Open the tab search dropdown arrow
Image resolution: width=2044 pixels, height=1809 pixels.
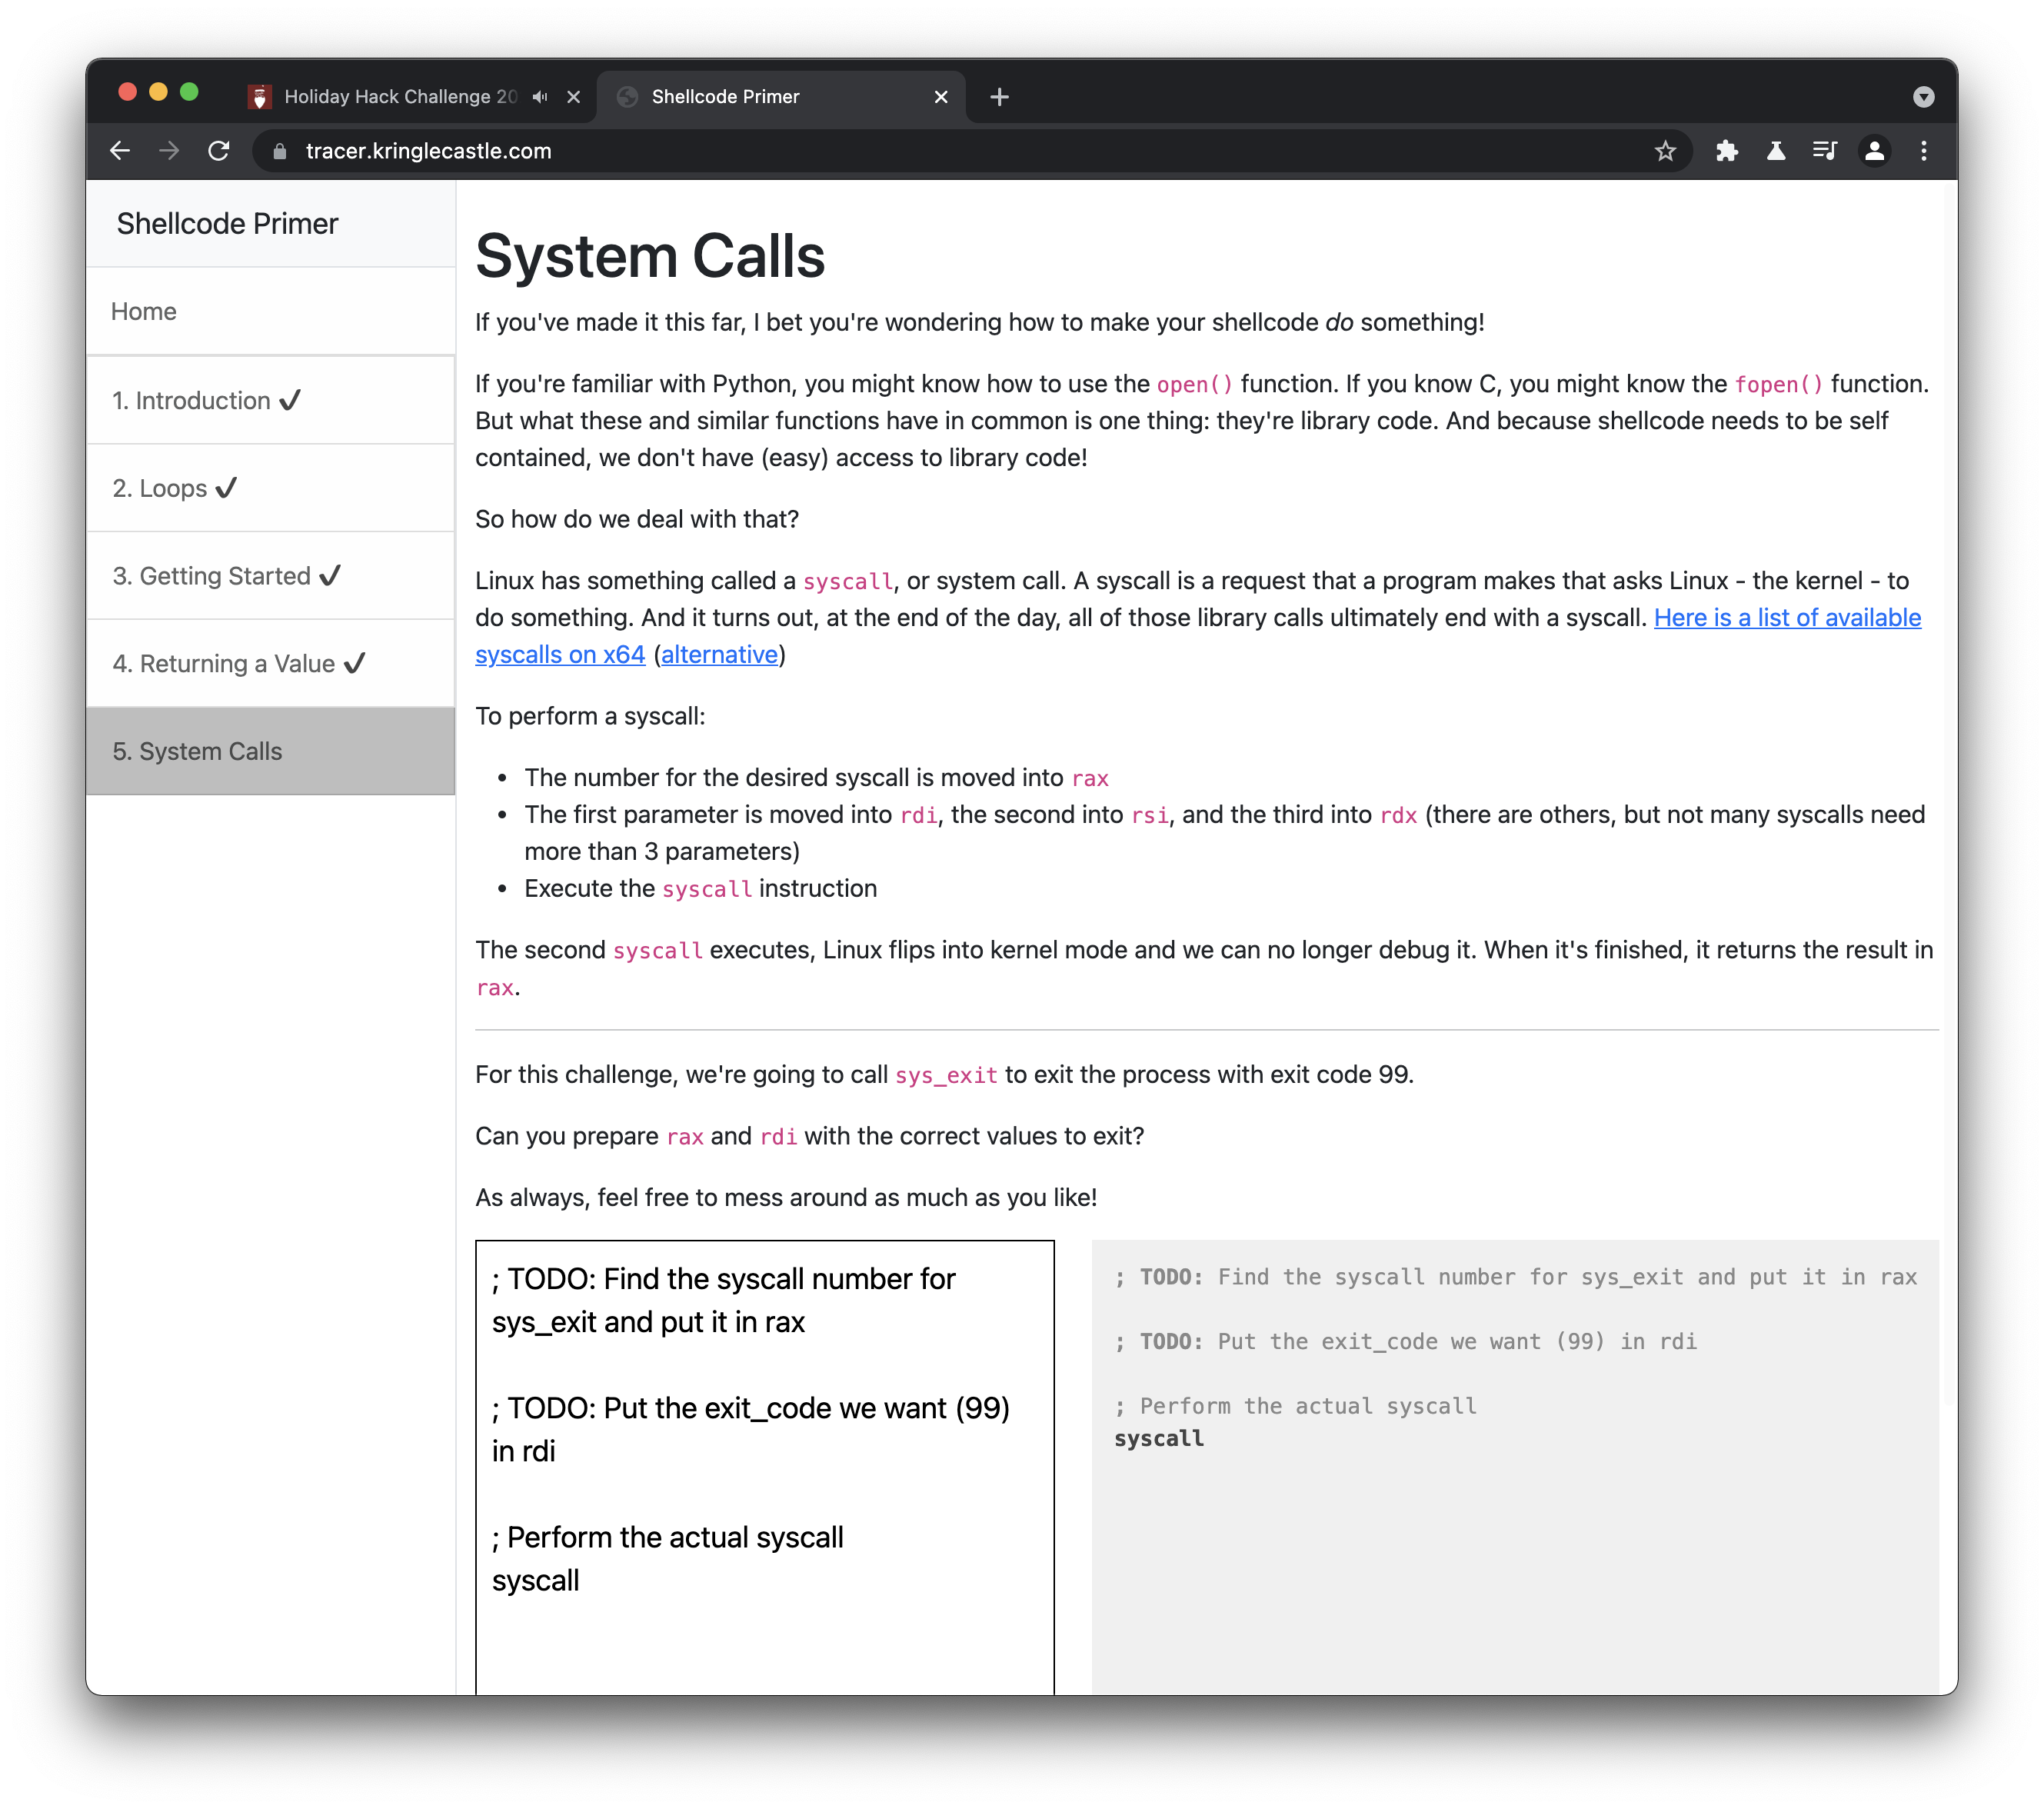[1923, 97]
